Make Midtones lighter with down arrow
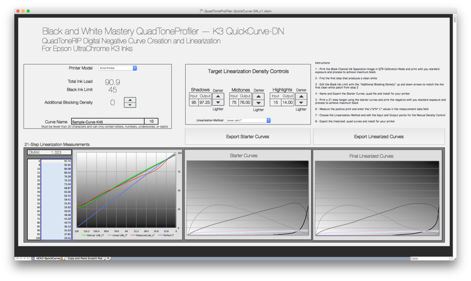The height and width of the screenshot is (281, 471). coord(258,103)
